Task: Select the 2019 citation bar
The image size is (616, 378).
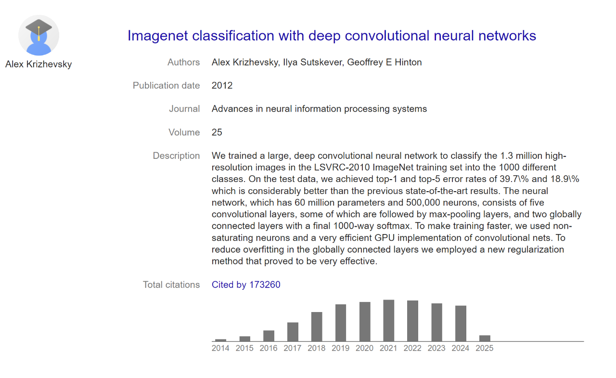Action: coord(341,323)
